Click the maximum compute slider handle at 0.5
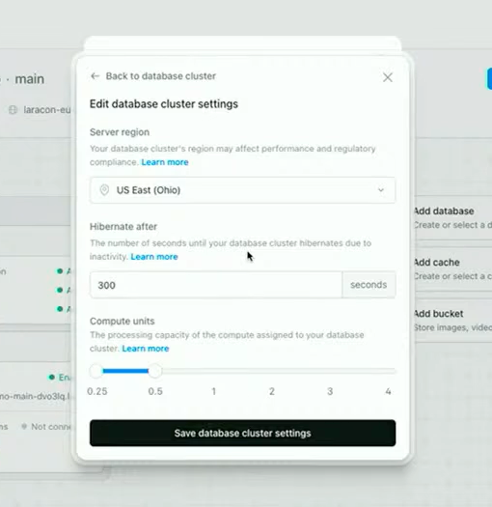The image size is (492, 507). [x=155, y=371]
